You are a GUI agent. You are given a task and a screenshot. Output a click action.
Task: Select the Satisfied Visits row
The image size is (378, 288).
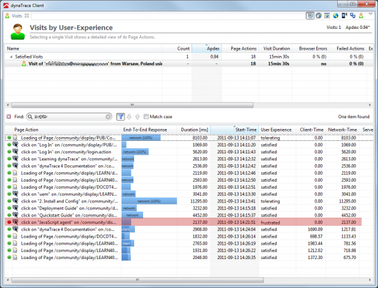click(189, 57)
